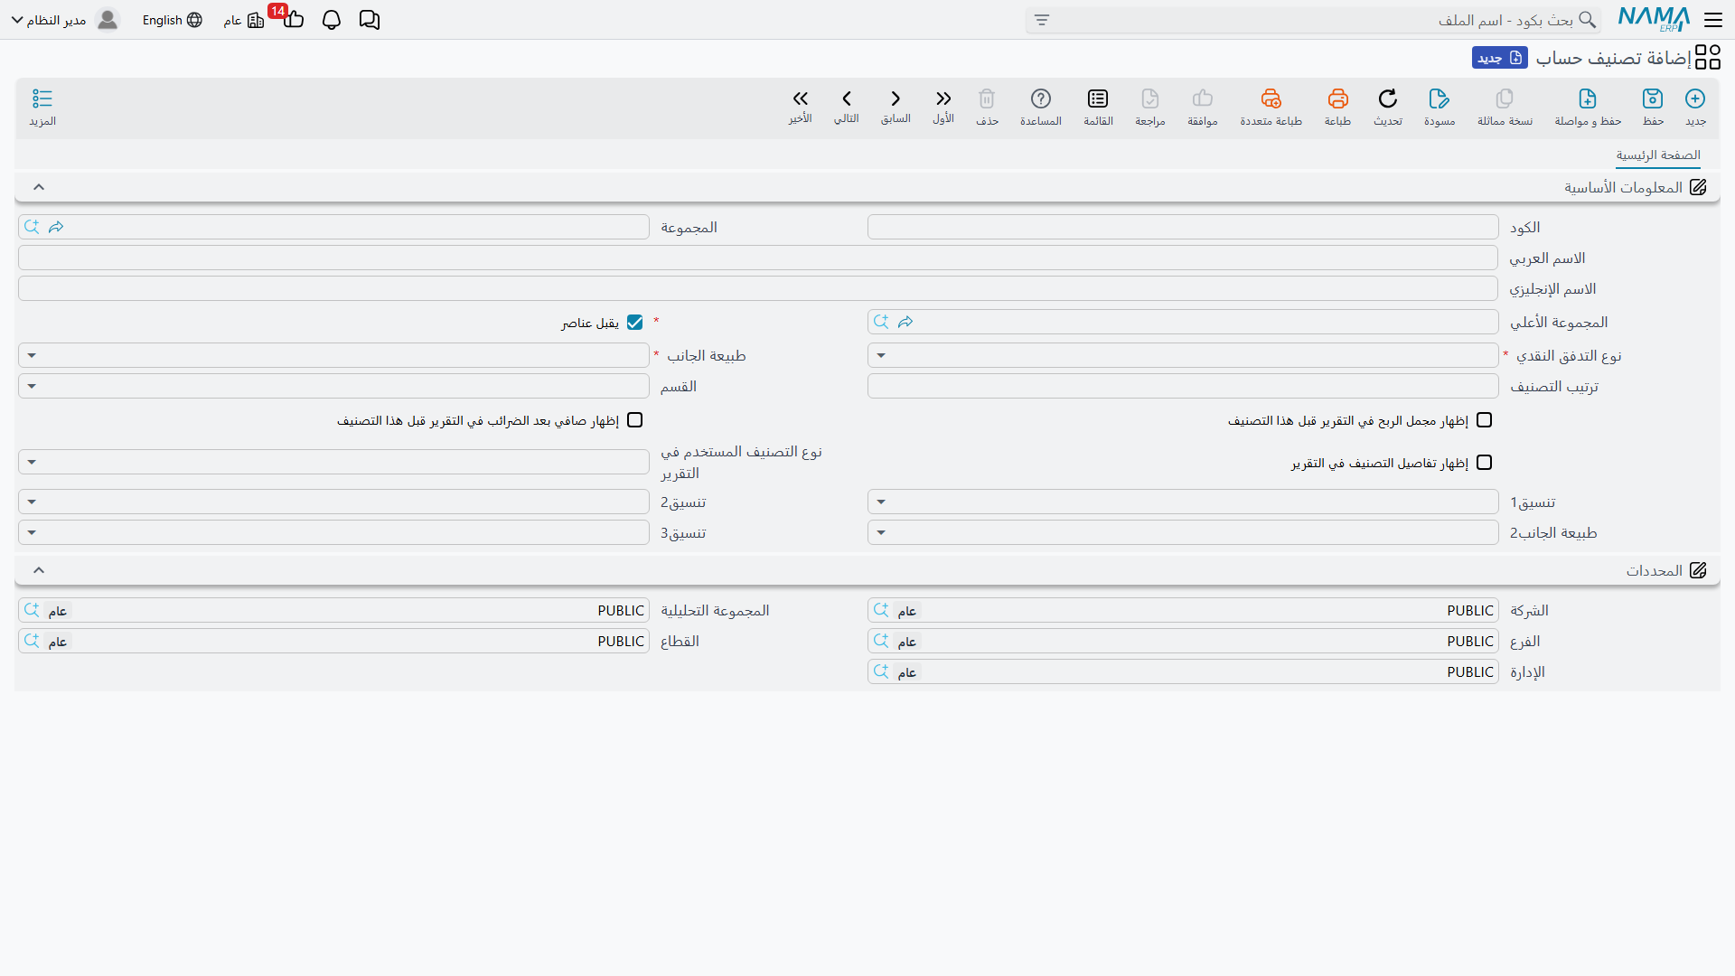Screen dimensions: 1735x976
Task: Click المجموعة التحليلية PUBLIC field
Action: [x=333, y=610]
